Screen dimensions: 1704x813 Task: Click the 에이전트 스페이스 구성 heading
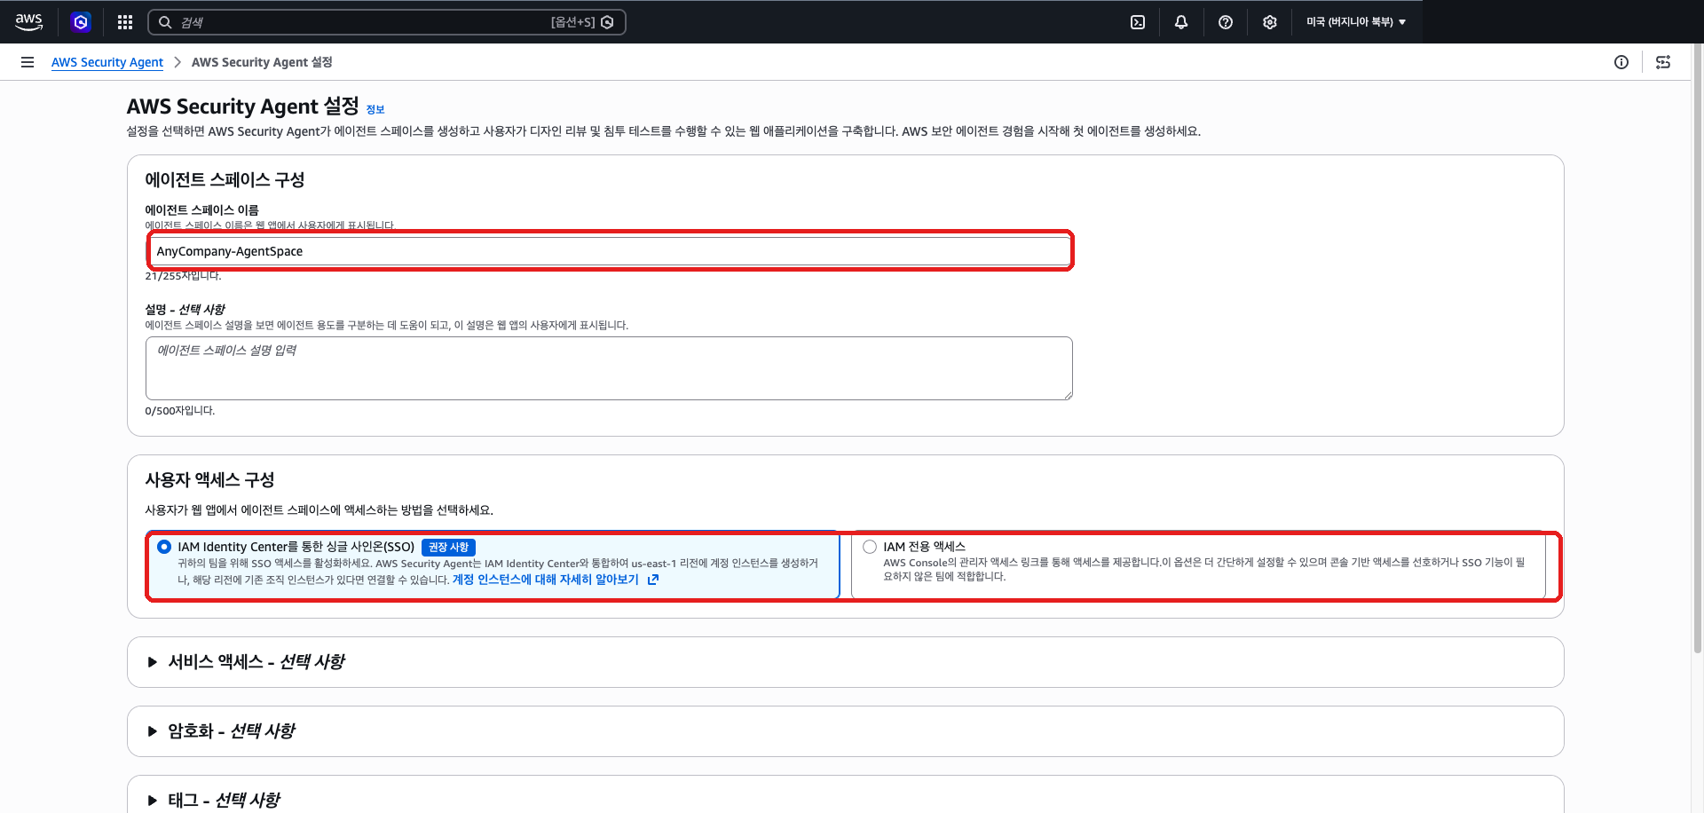(x=225, y=180)
